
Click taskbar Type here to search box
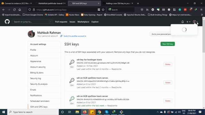click(x=33, y=112)
